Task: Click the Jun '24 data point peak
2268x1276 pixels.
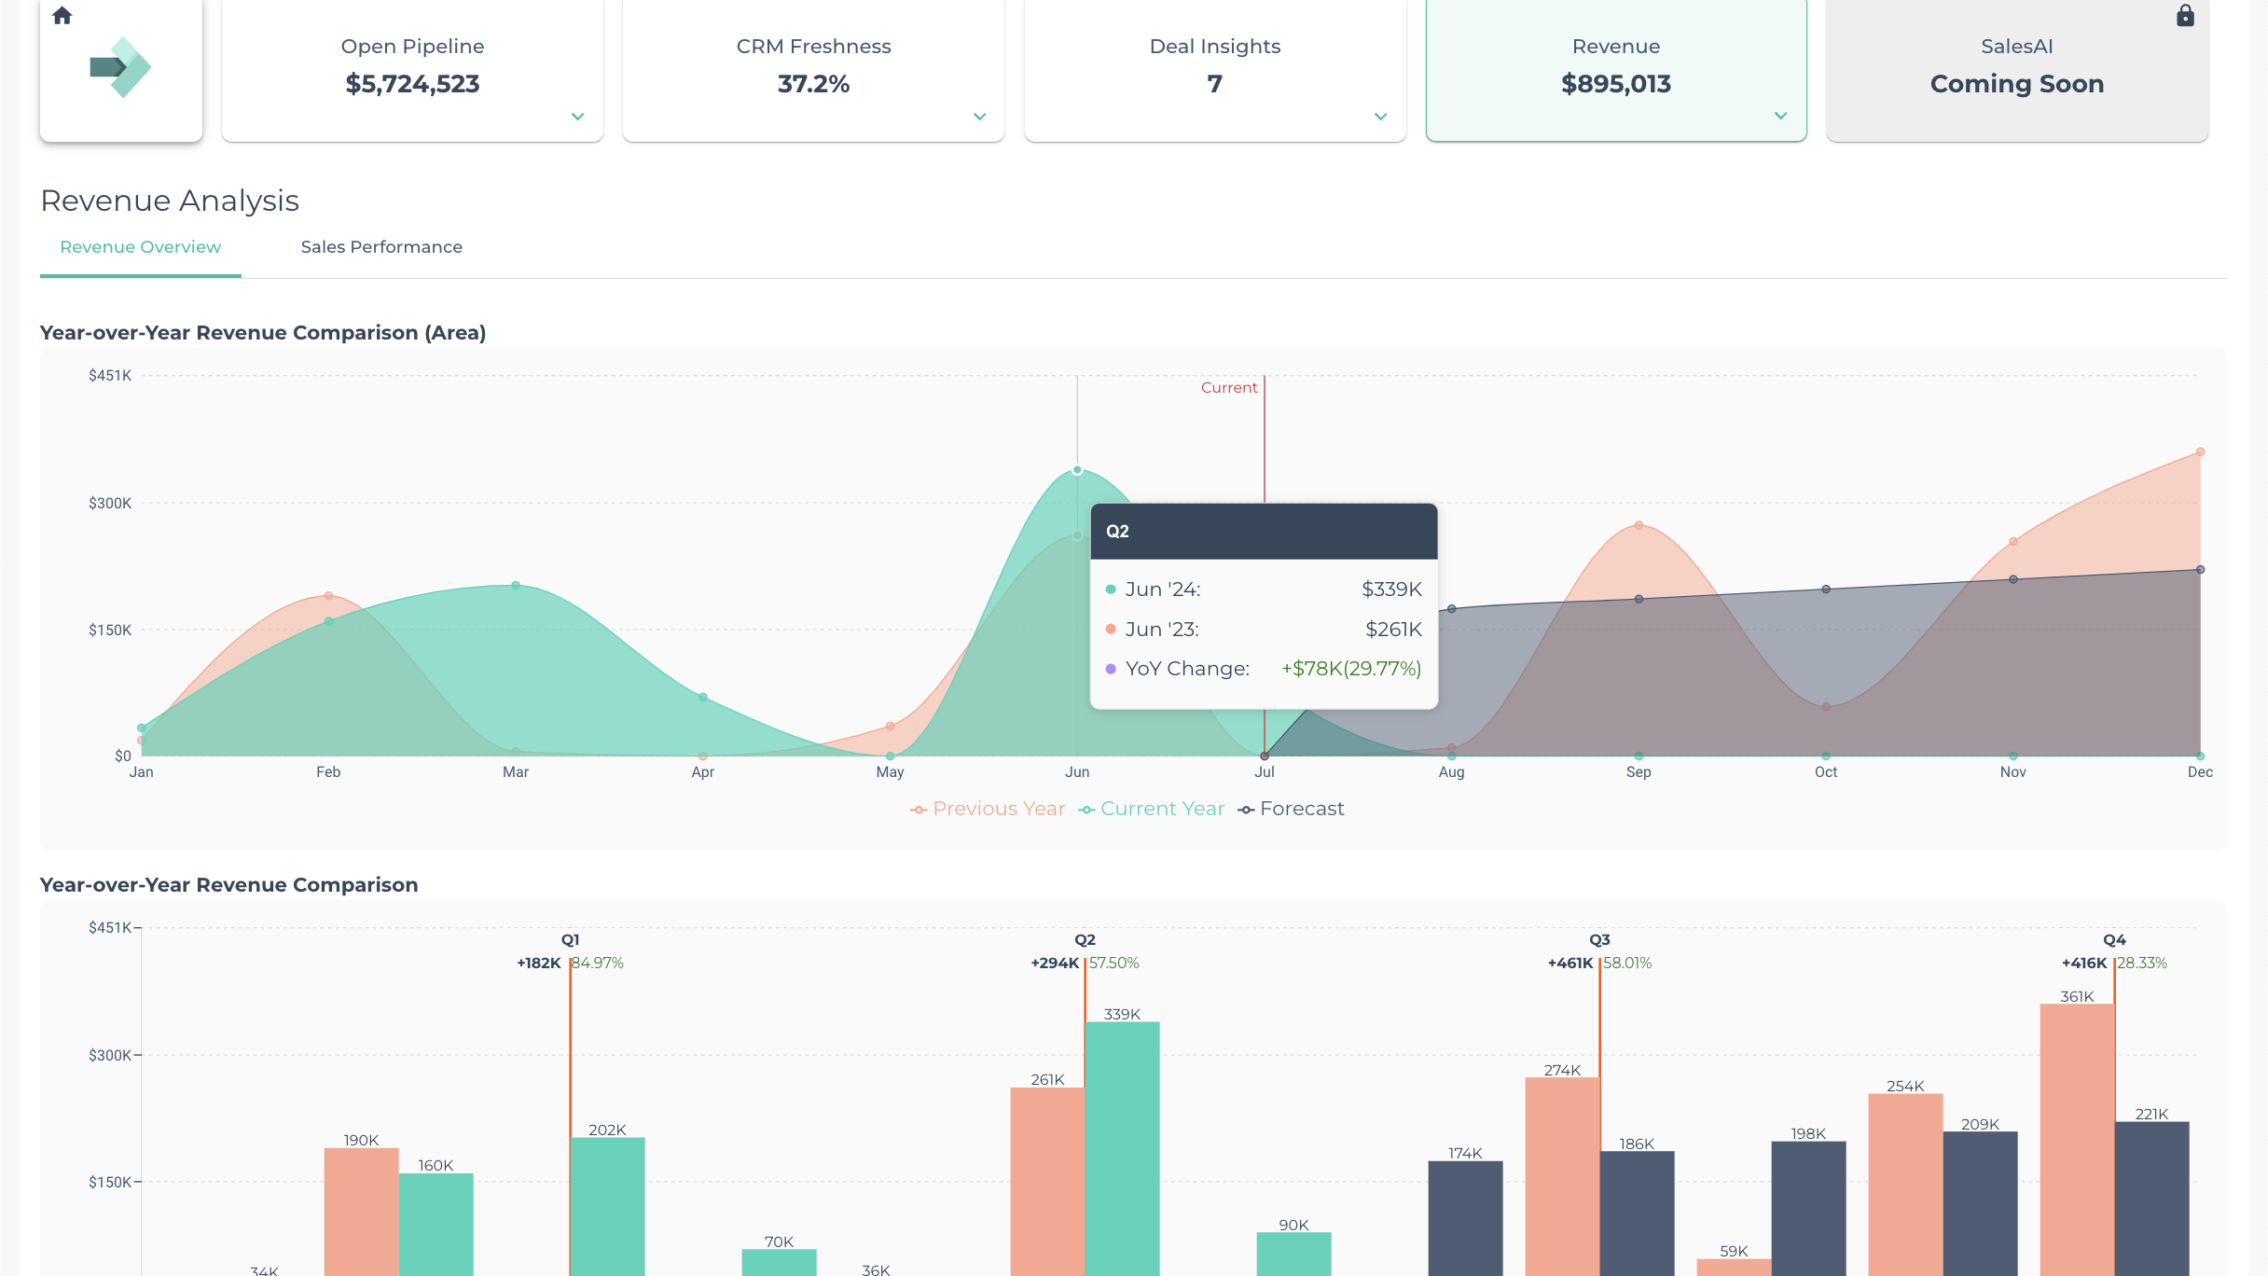Action: (1077, 471)
